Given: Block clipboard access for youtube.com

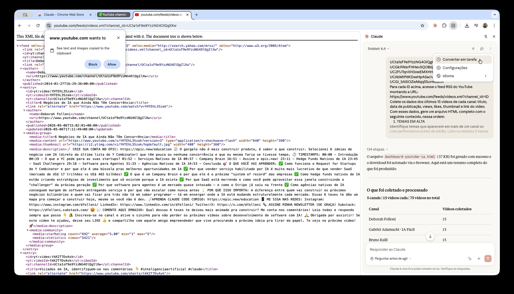Looking at the screenshot, I should (x=93, y=65).
